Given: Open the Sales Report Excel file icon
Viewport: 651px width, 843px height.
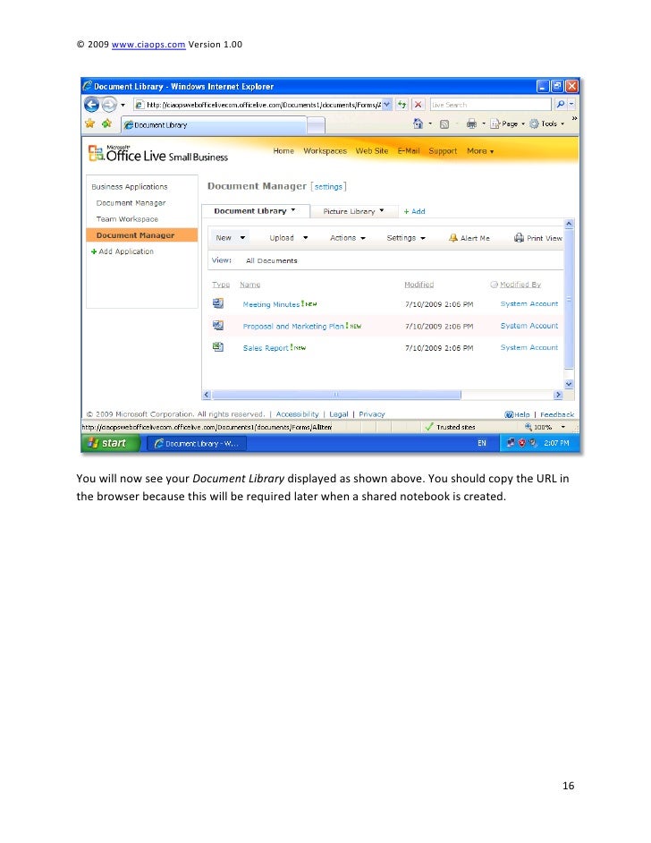Looking at the screenshot, I should point(218,347).
